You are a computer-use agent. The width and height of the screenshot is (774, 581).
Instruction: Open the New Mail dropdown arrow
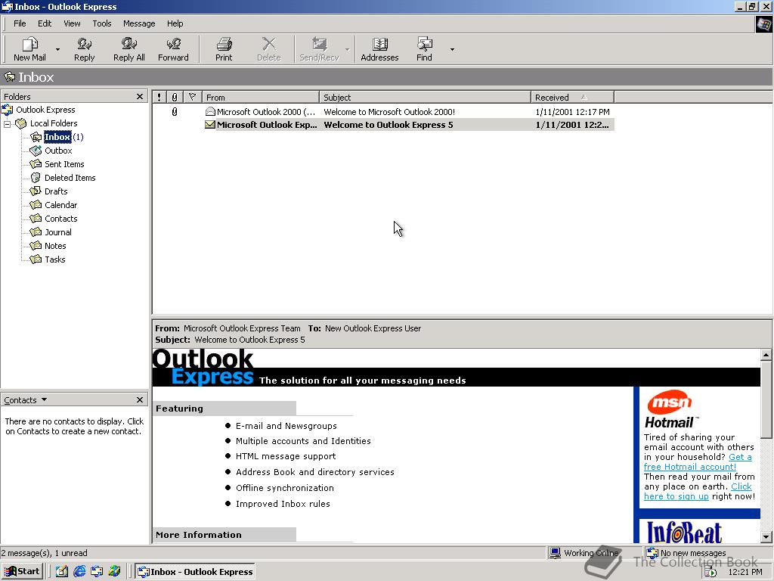click(x=57, y=49)
